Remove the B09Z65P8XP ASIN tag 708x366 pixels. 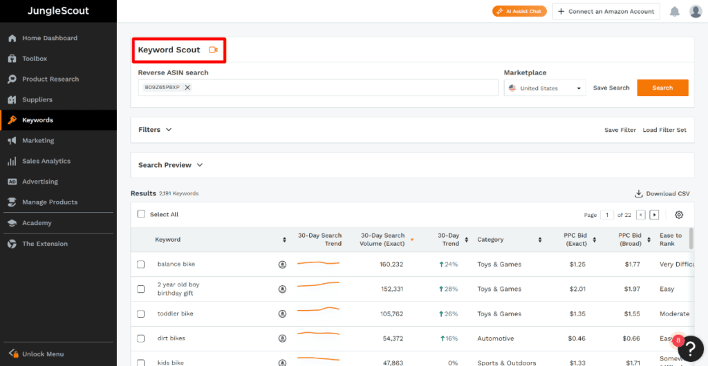tap(187, 88)
